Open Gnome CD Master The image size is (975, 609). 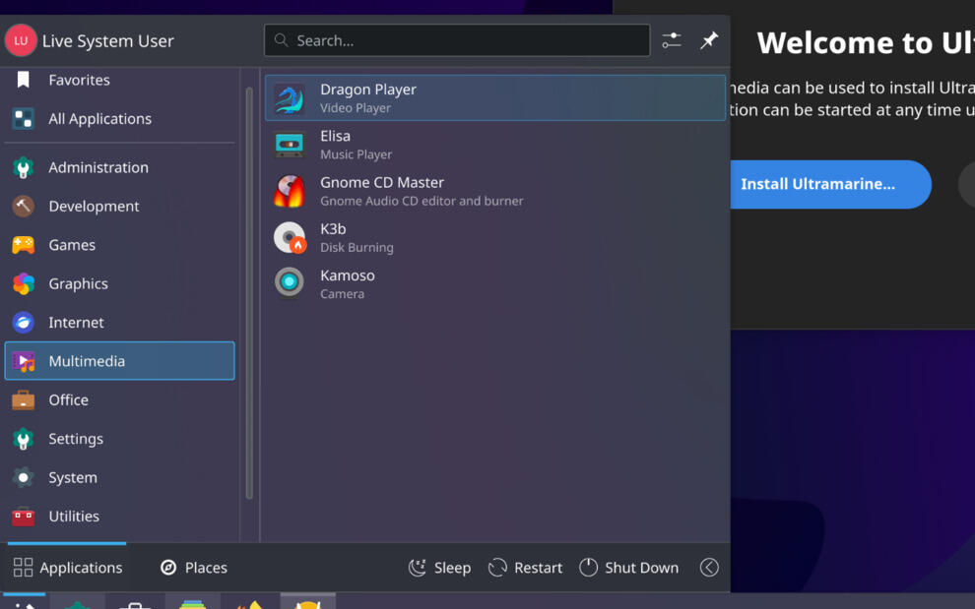click(x=495, y=192)
